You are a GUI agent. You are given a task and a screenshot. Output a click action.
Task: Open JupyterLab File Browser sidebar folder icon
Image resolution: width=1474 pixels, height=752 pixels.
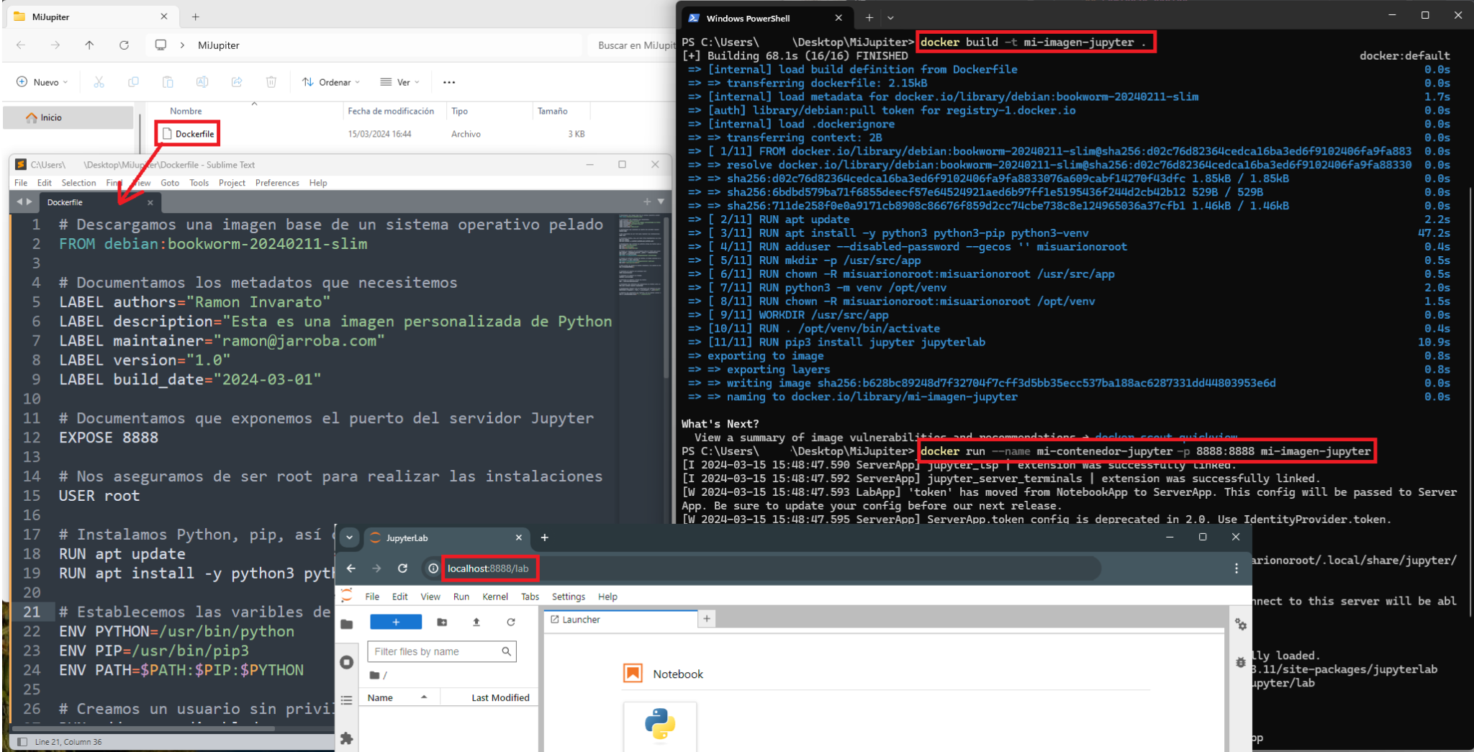347,623
